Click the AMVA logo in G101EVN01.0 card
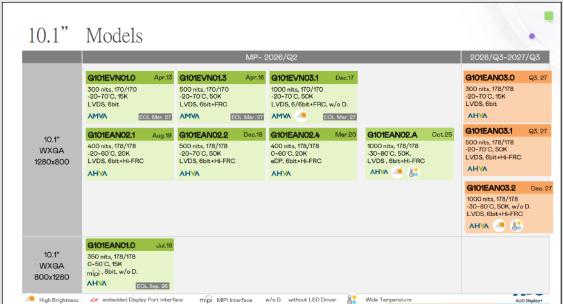 (x=97, y=116)
